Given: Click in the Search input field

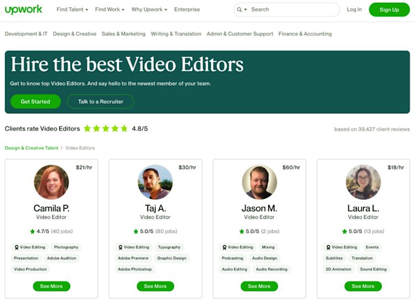Looking at the screenshot, I should (294, 9).
